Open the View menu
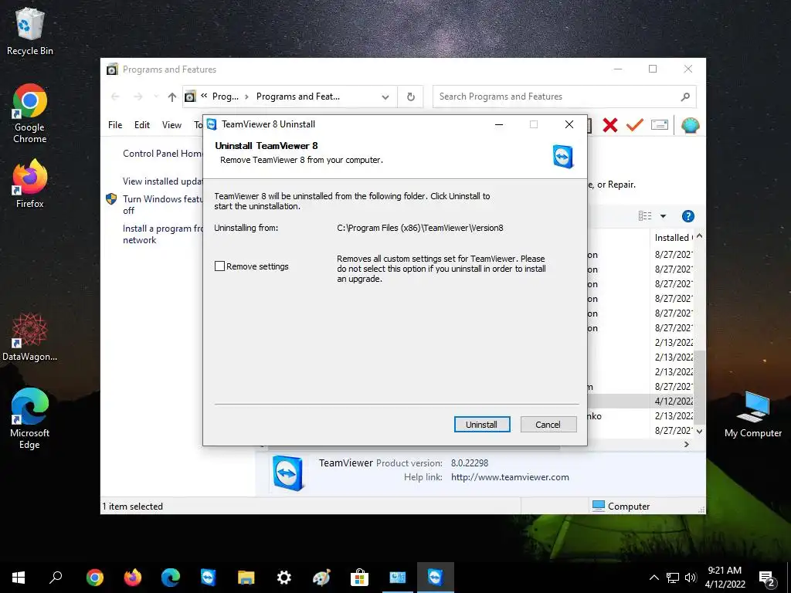This screenshot has height=593, width=791. 171,125
